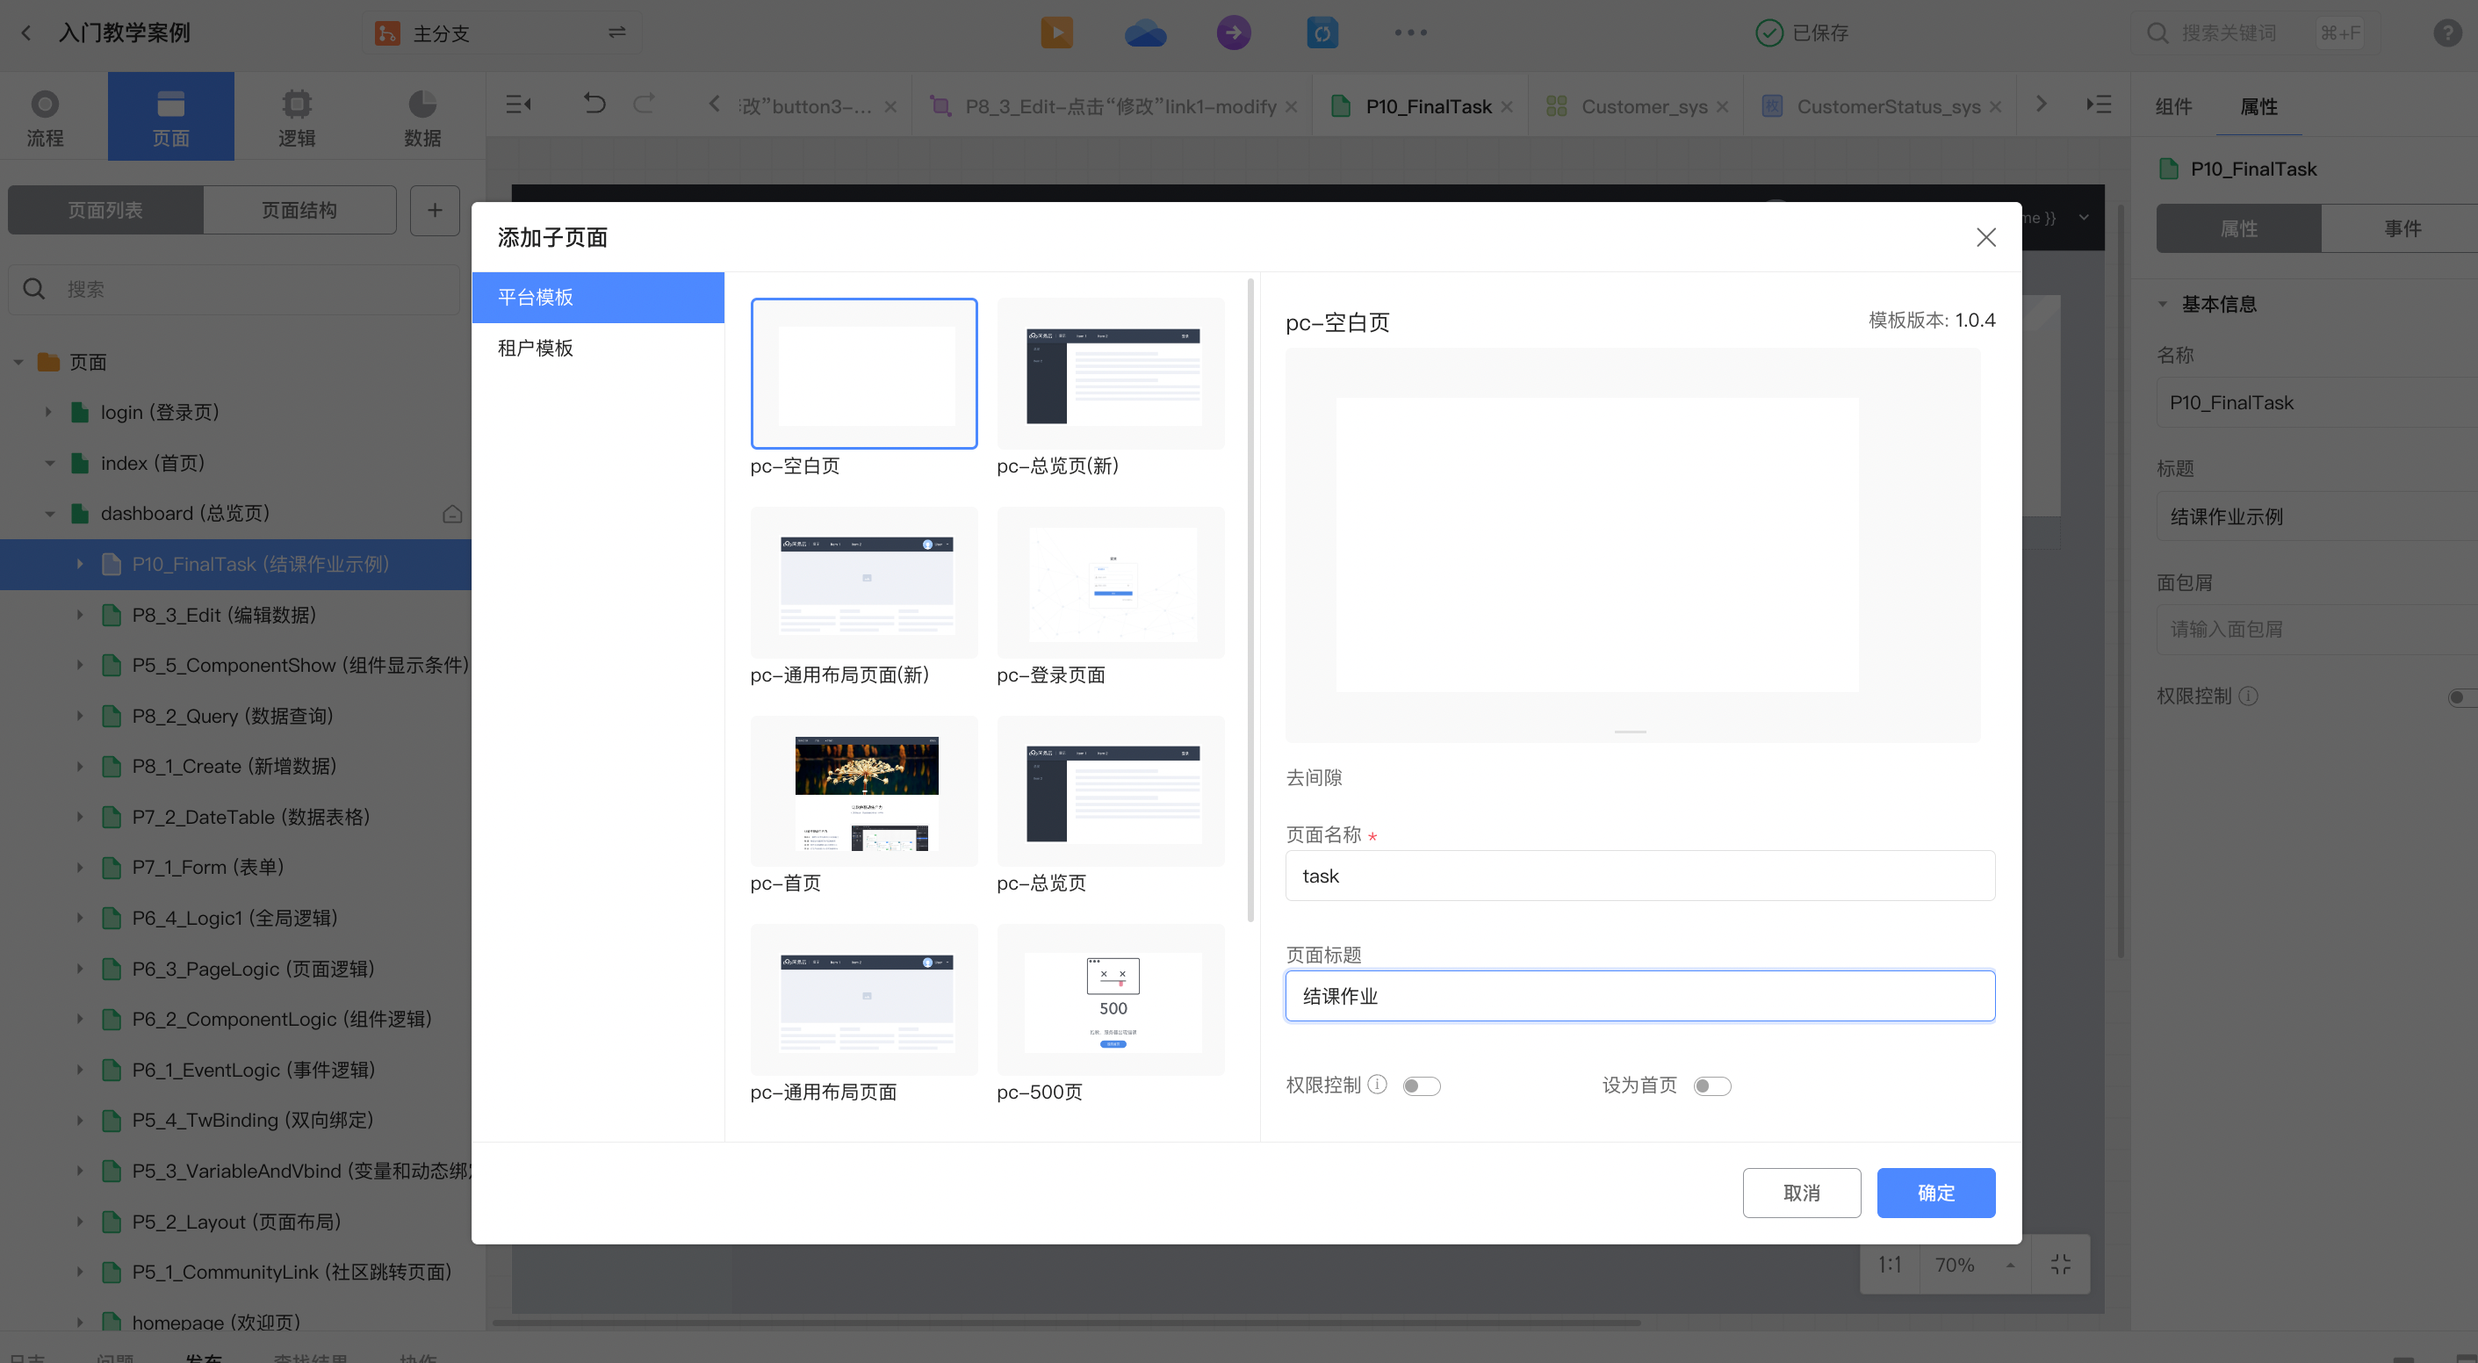Click the 确定 button
2478x1363 pixels.
pyautogui.click(x=1935, y=1193)
